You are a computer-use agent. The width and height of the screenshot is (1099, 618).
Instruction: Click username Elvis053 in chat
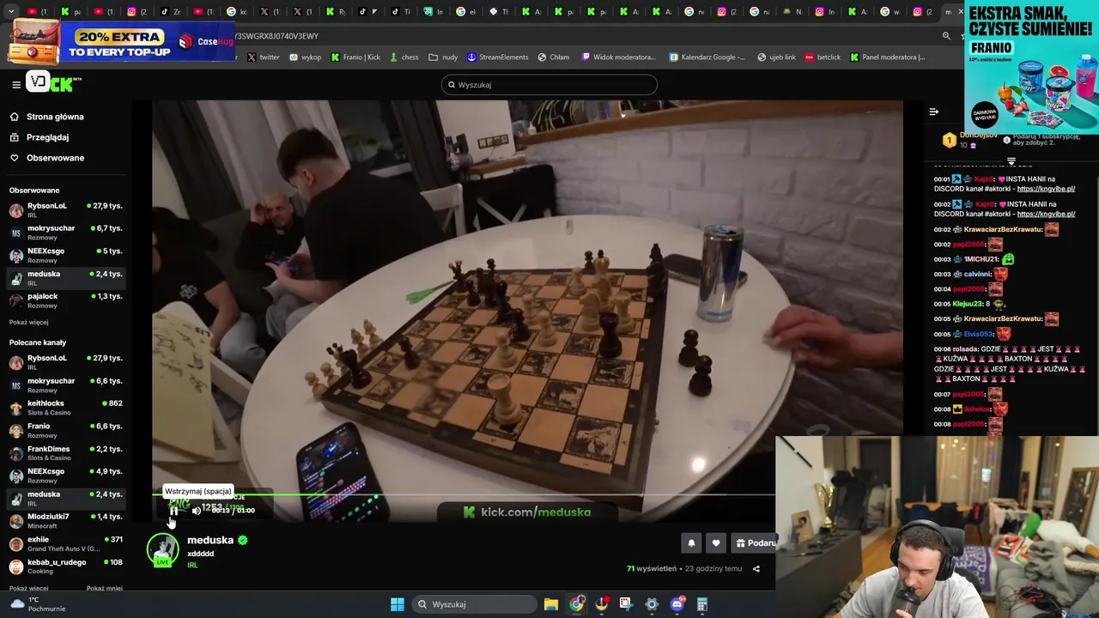pos(978,334)
